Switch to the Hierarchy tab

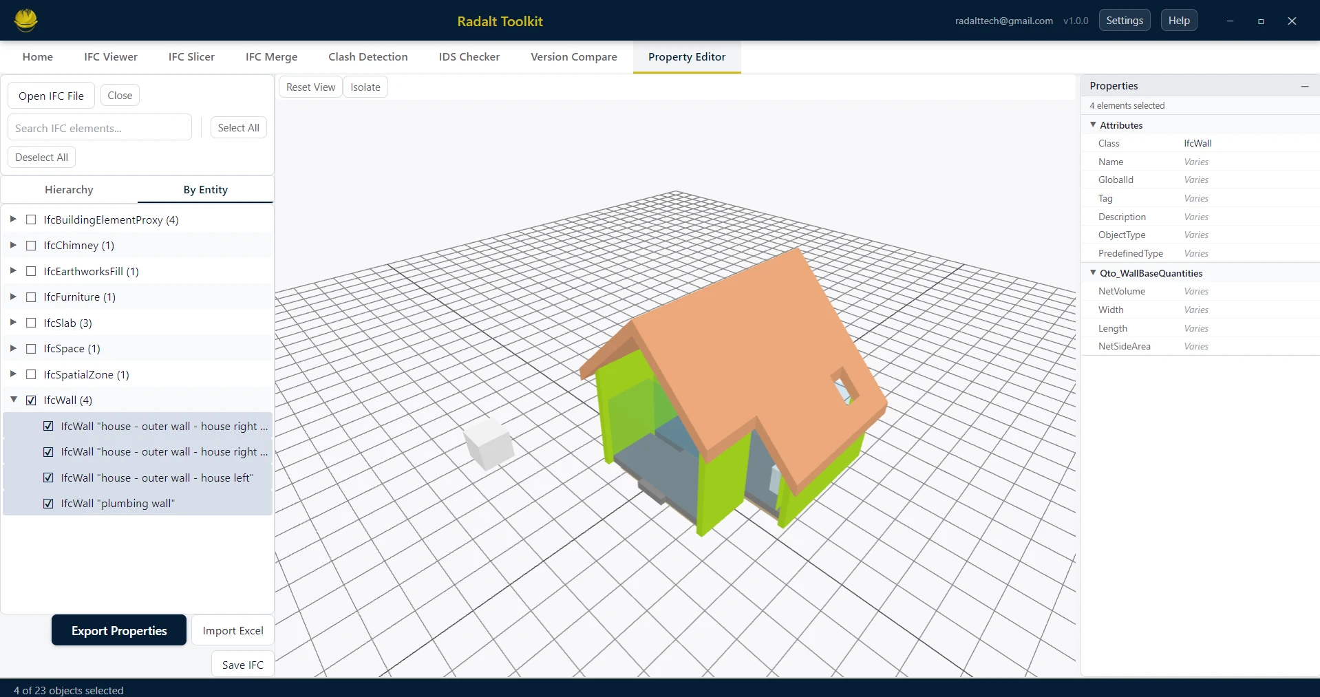click(x=68, y=189)
